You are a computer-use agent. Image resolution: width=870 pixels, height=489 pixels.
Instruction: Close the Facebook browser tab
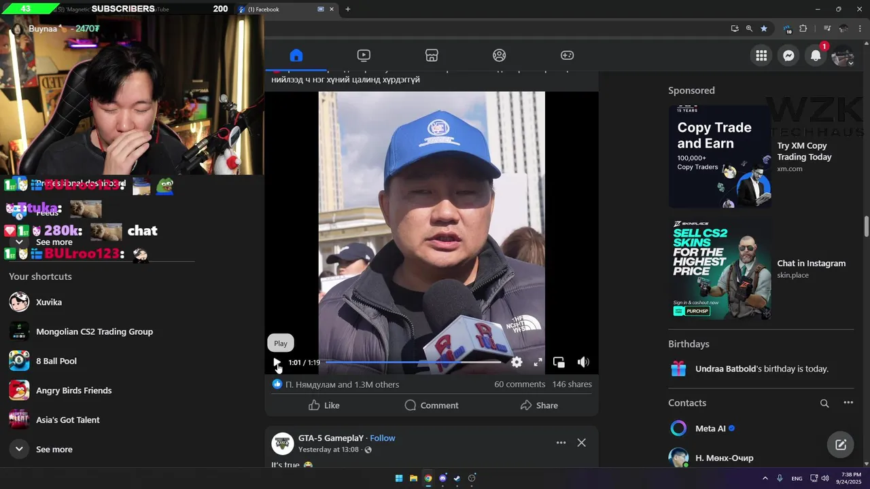tap(332, 10)
